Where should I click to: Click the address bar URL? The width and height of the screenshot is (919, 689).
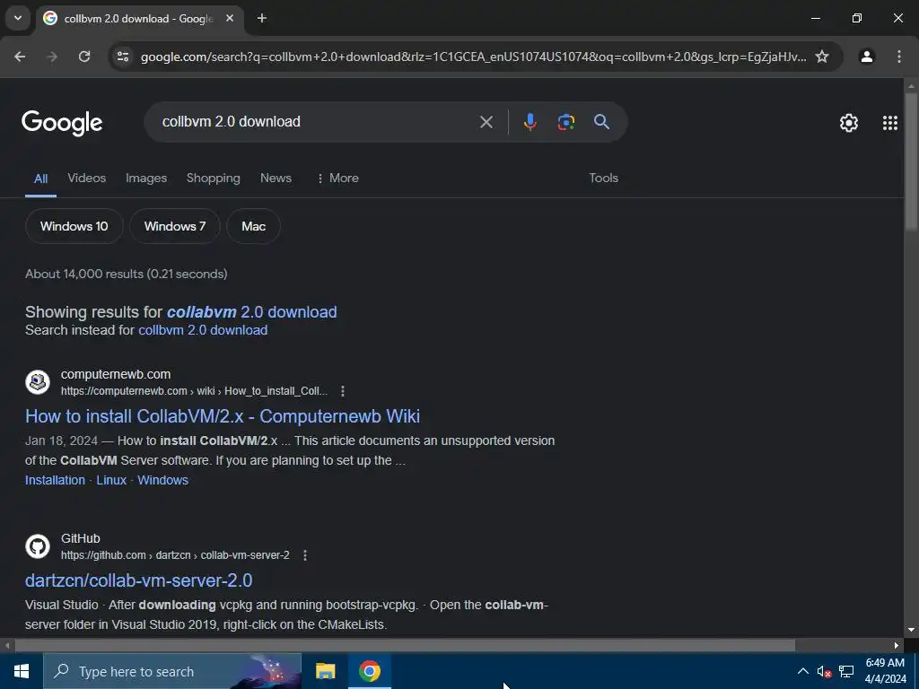coord(473,57)
